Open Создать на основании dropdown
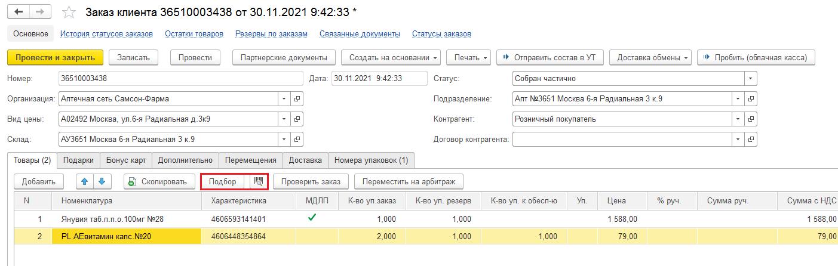 tap(391, 57)
